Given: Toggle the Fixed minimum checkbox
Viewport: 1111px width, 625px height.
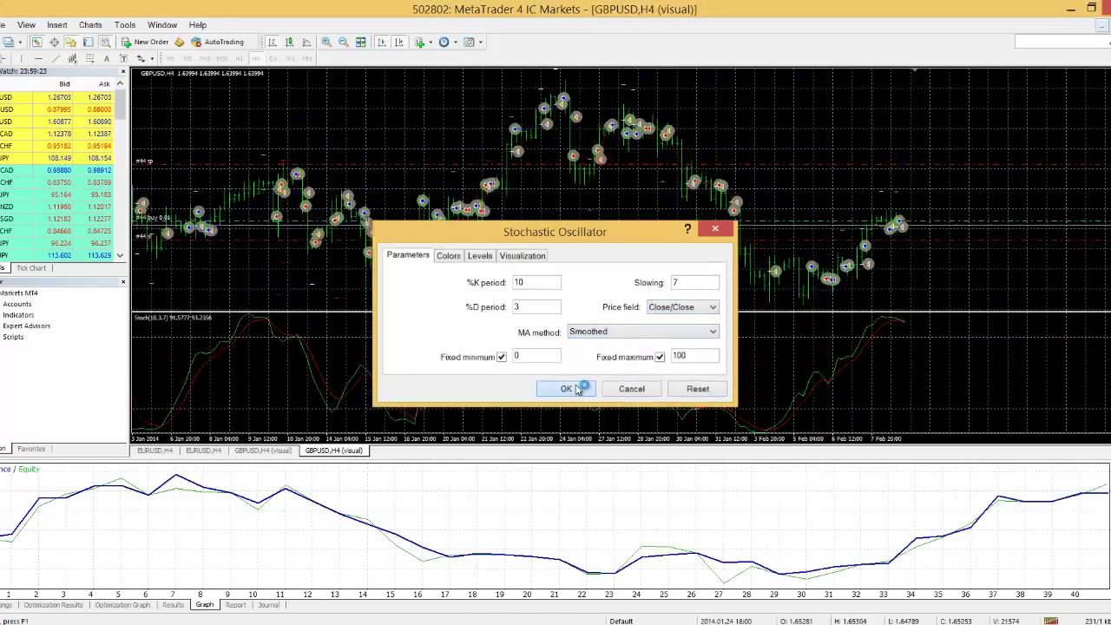Looking at the screenshot, I should coord(502,357).
